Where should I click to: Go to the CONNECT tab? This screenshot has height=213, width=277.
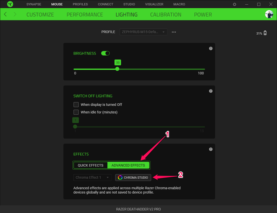click(106, 4)
